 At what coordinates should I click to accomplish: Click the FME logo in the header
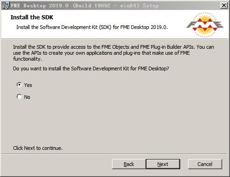tap(205, 25)
